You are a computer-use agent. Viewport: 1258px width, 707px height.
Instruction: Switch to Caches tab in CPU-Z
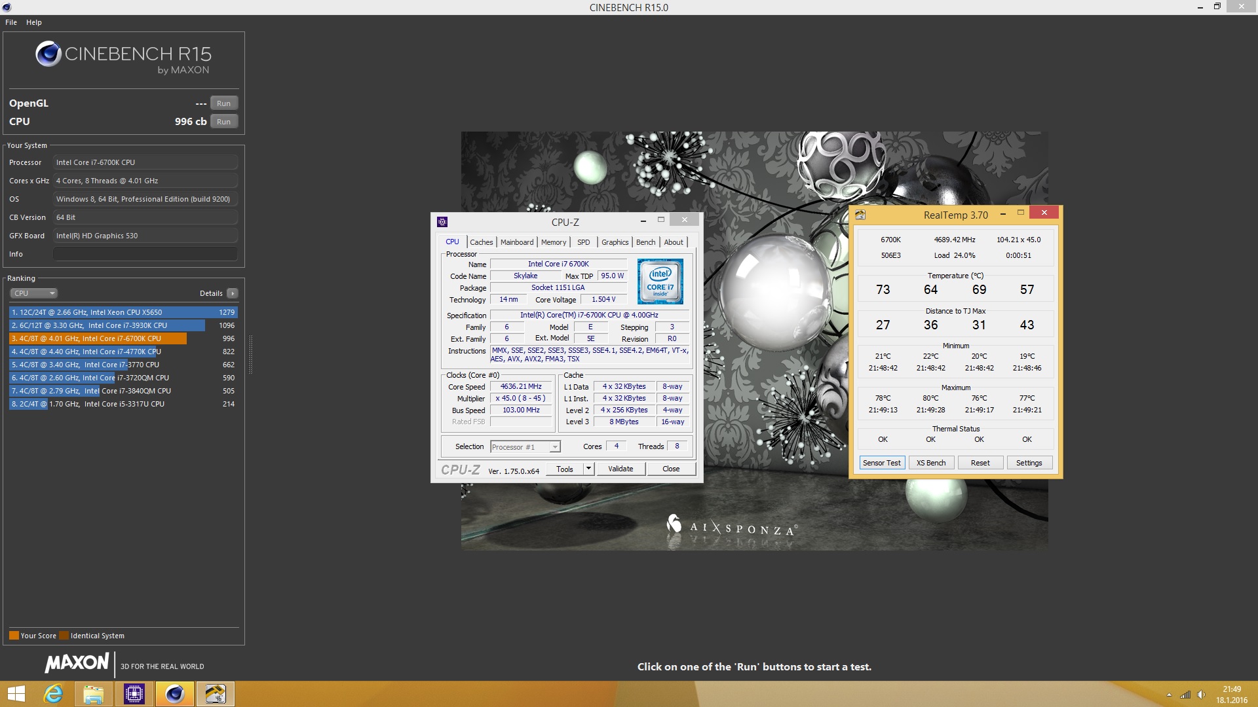tap(481, 242)
